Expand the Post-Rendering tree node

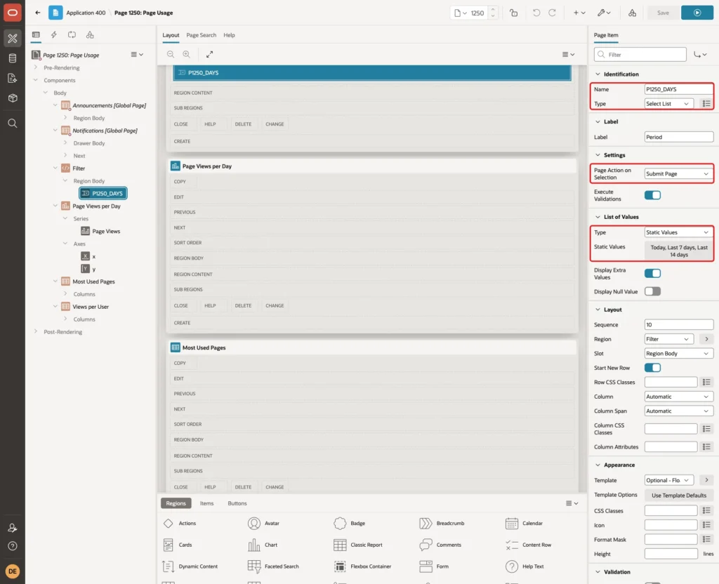pos(36,331)
